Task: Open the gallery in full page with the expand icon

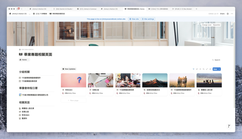Action: click(207, 69)
